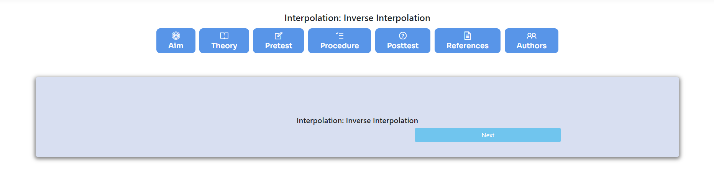This screenshot has width=714, height=169.
Task: Show the Authors text label
Action: [x=532, y=46]
